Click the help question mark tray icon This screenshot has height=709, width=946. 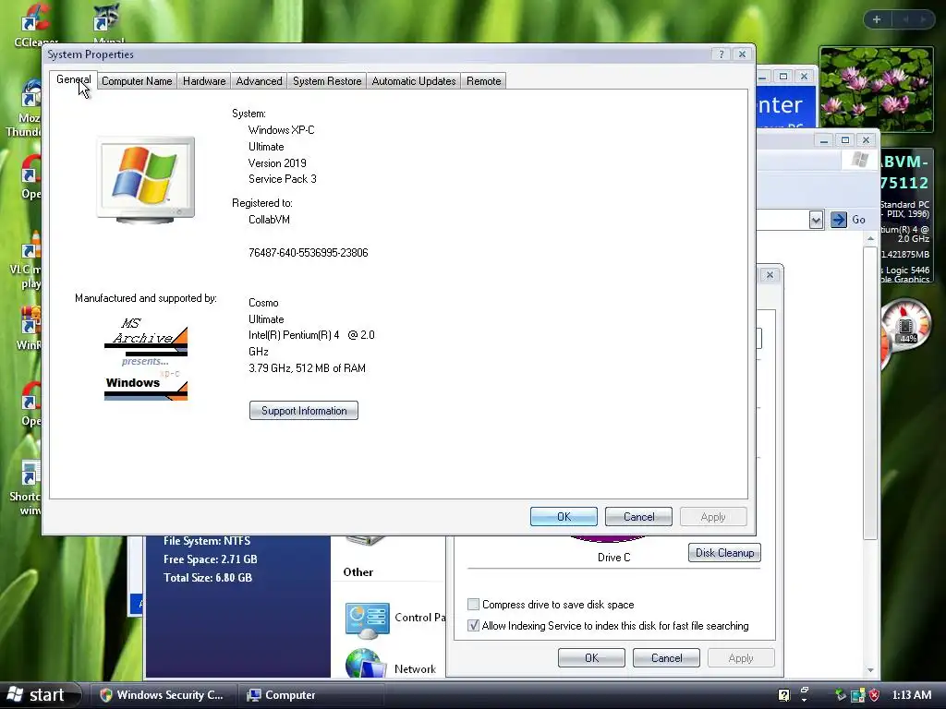point(783,695)
